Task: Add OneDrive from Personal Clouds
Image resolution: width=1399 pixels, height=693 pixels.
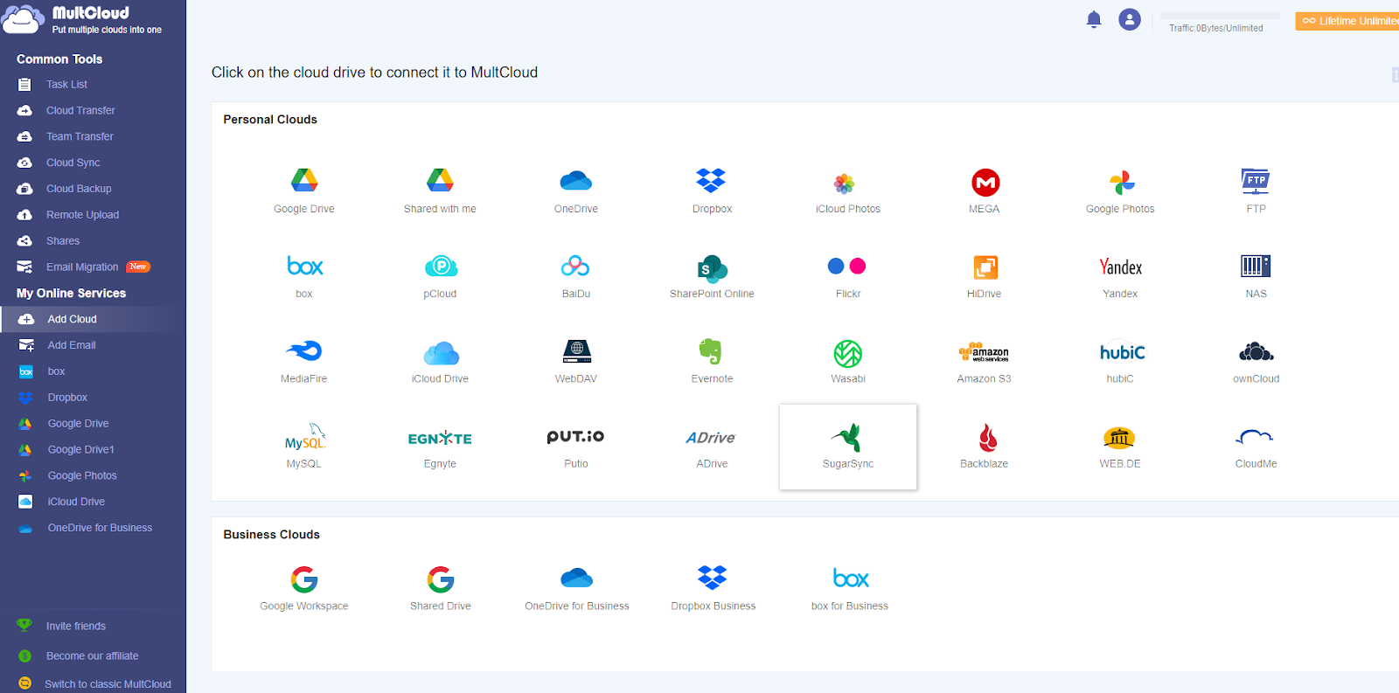Action: pos(576,181)
